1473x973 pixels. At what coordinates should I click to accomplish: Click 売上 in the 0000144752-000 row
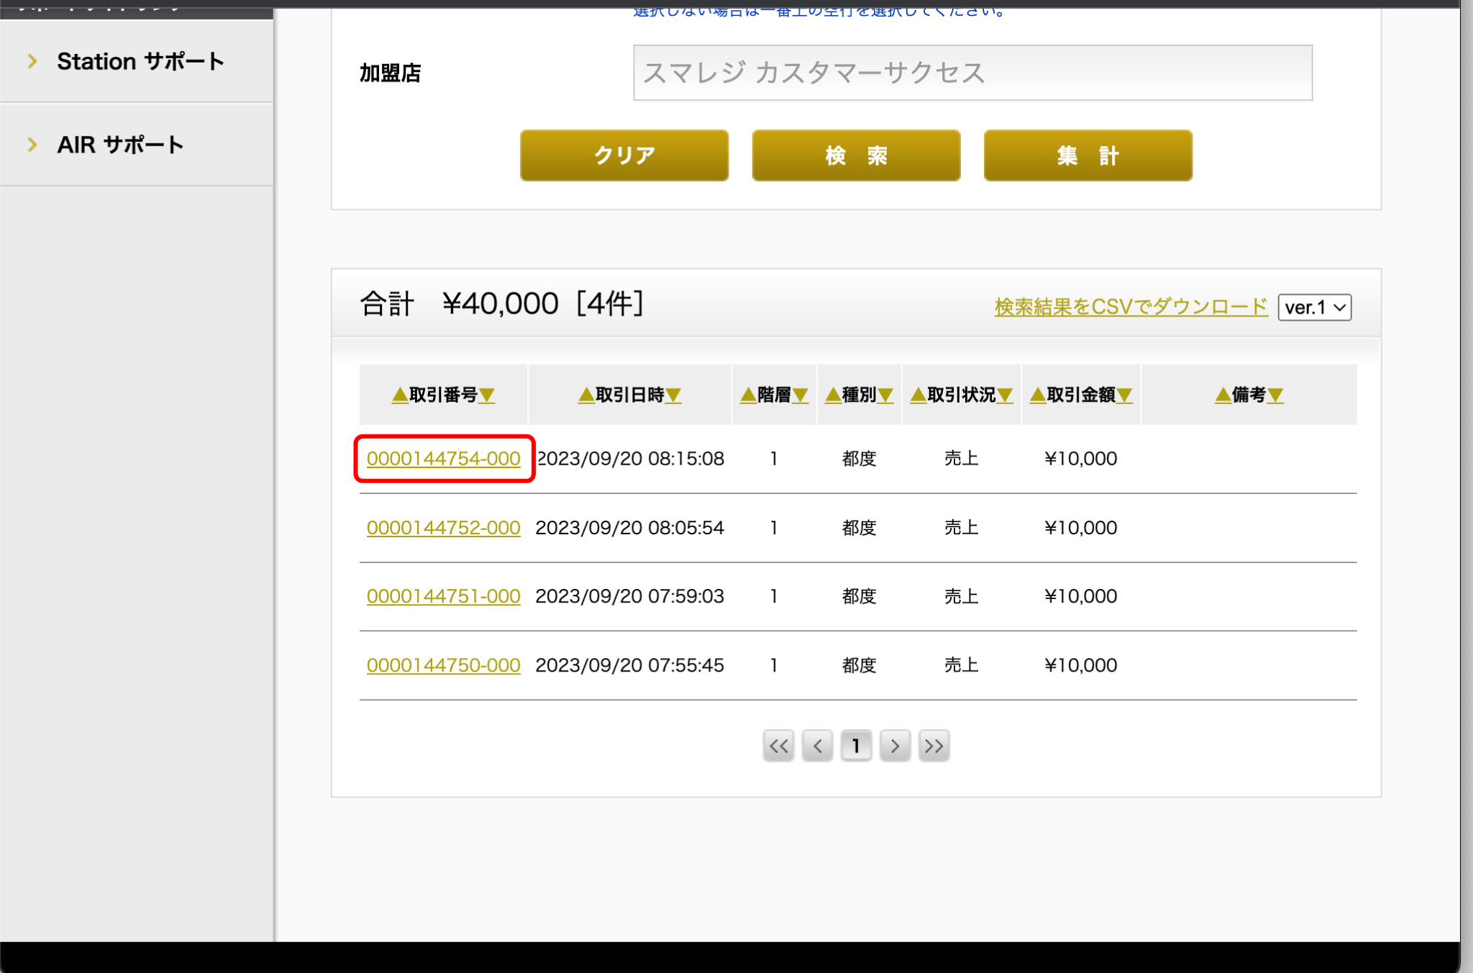click(x=961, y=527)
